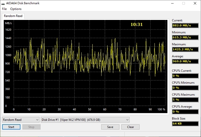Image resolution: width=201 pixels, height=137 pixels.
Task: Clear the benchmark graph
Action: (130, 127)
